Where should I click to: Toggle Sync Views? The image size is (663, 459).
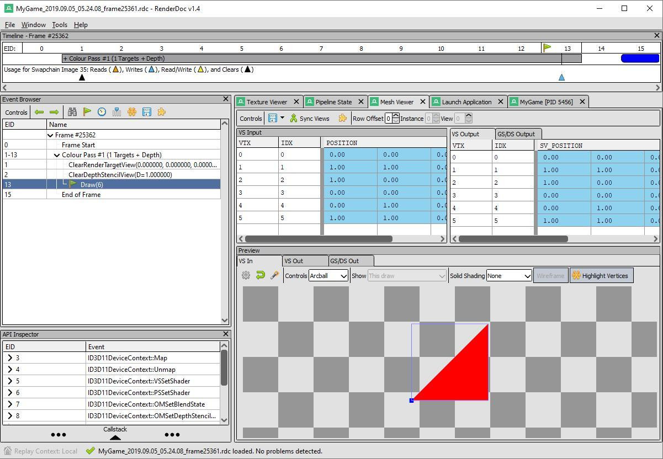[310, 118]
